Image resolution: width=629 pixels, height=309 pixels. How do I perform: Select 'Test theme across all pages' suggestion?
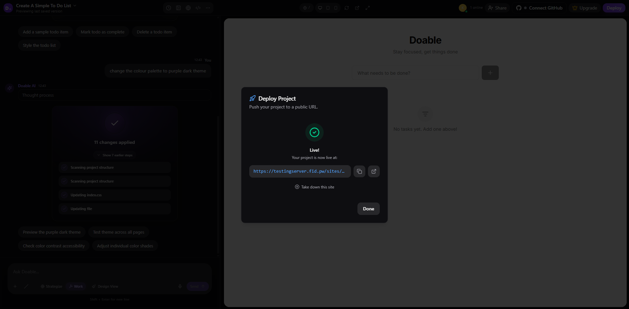pos(119,232)
